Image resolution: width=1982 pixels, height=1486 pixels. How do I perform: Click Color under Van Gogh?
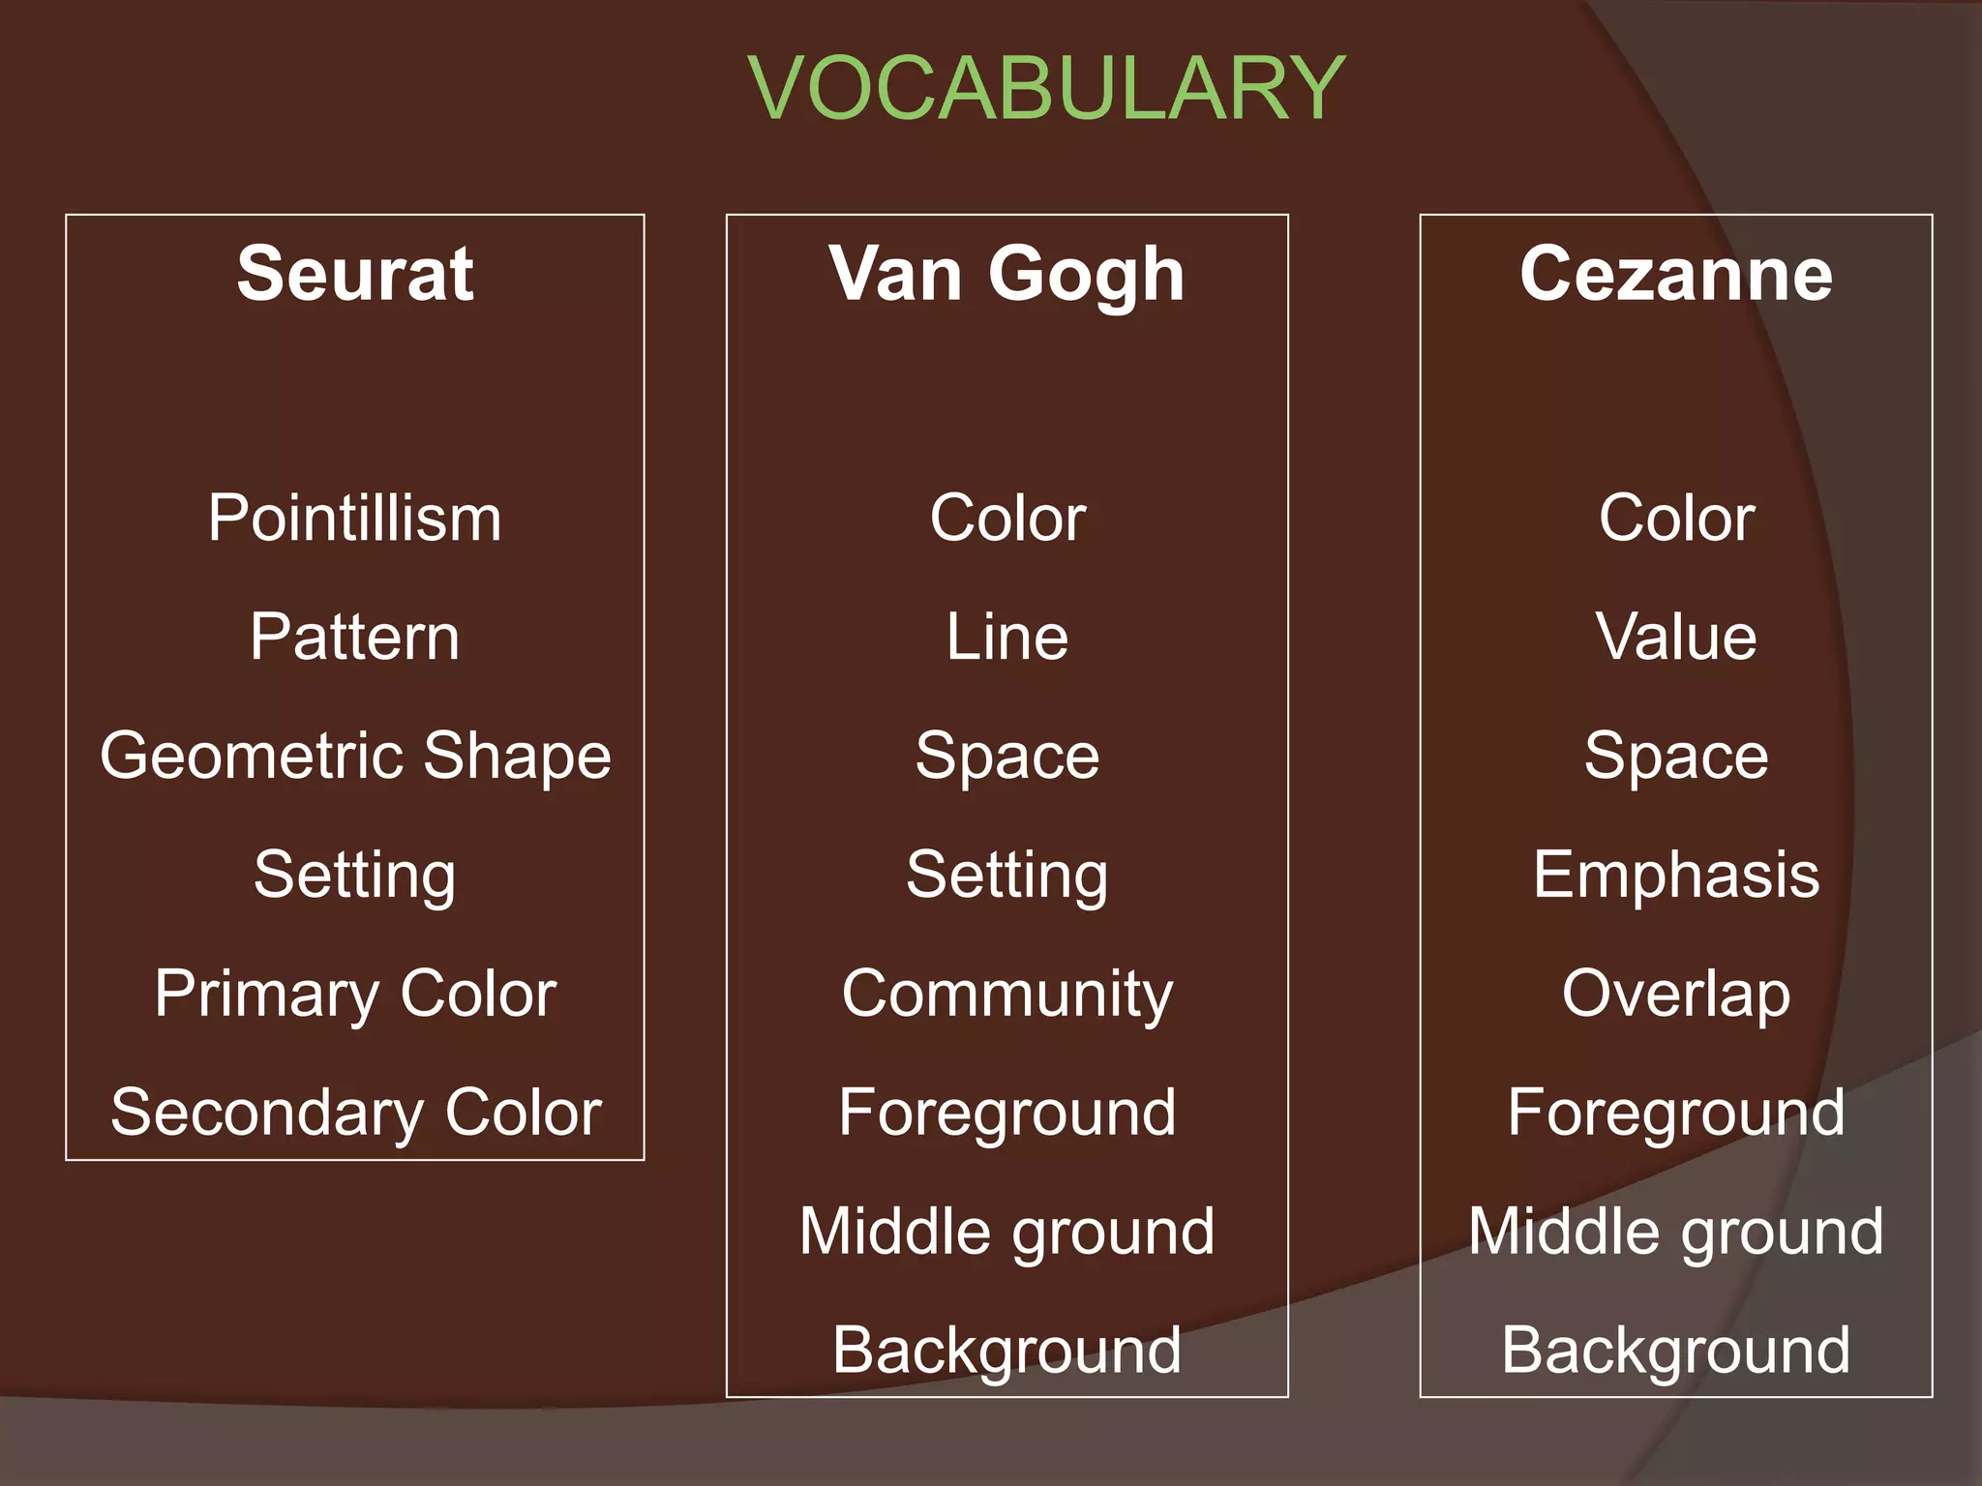click(x=1006, y=518)
